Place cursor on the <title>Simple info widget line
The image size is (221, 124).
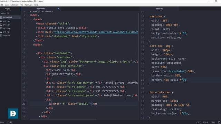62,28
